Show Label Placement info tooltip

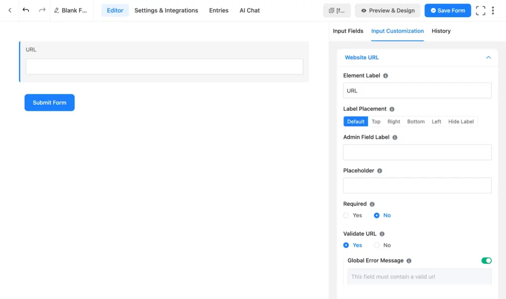[392, 109]
